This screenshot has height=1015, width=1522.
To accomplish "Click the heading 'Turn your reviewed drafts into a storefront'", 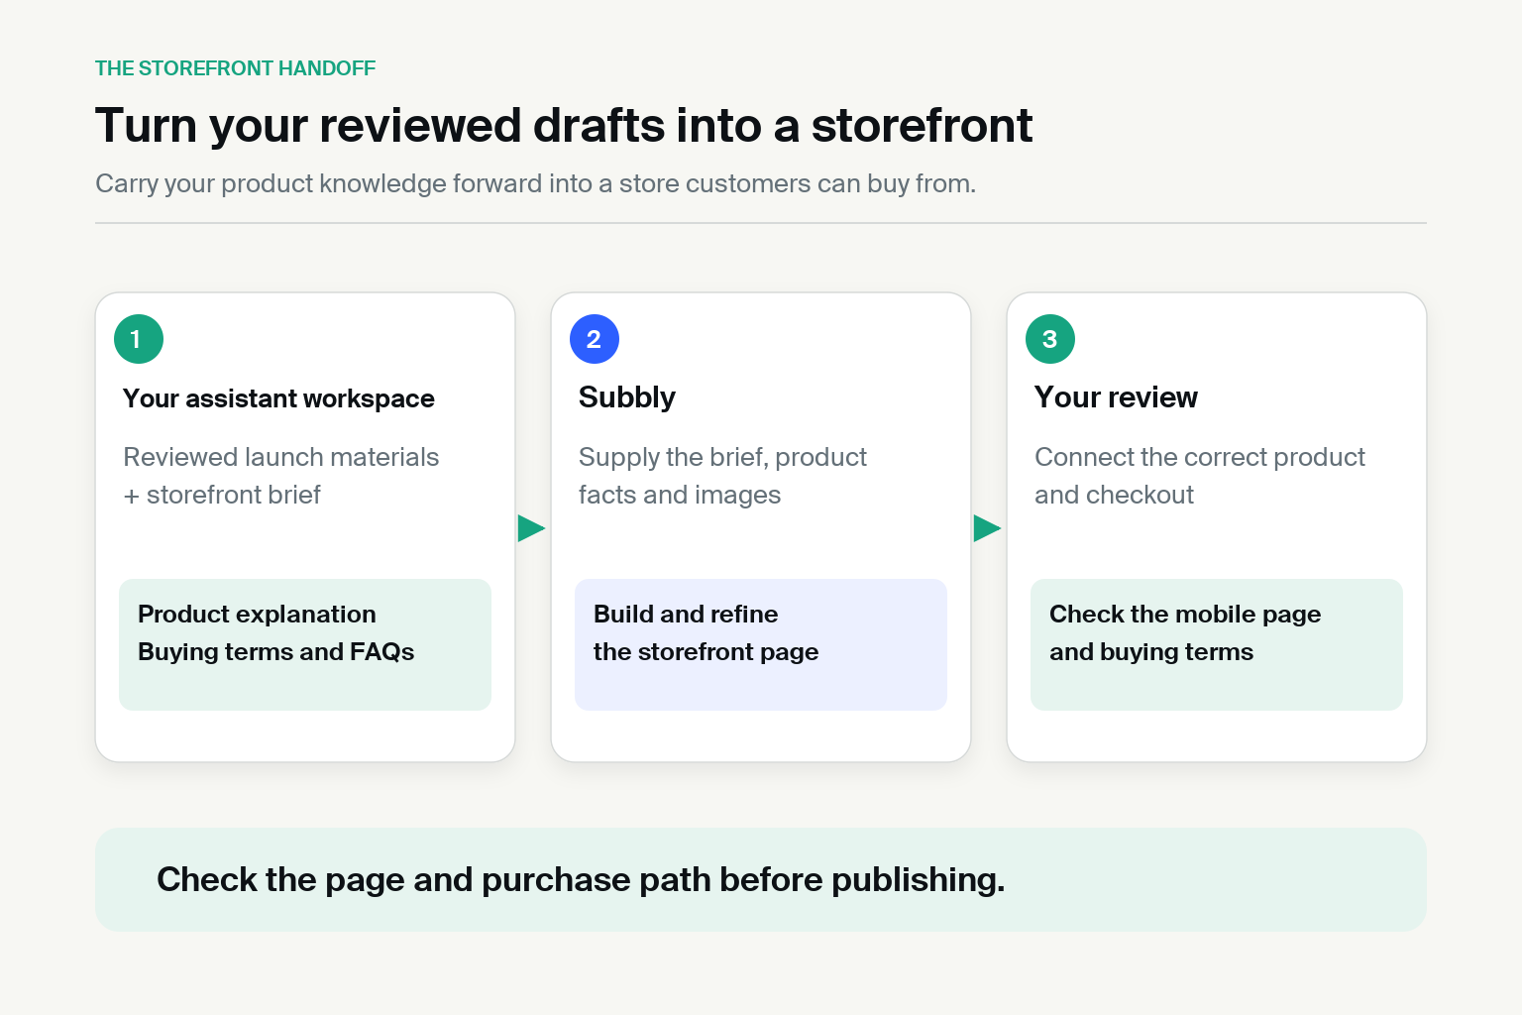I will pyautogui.click(x=564, y=126).
